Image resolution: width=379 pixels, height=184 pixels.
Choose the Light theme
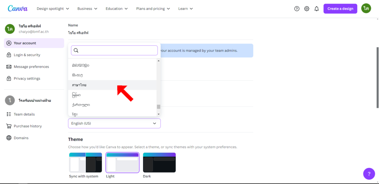[123, 163]
